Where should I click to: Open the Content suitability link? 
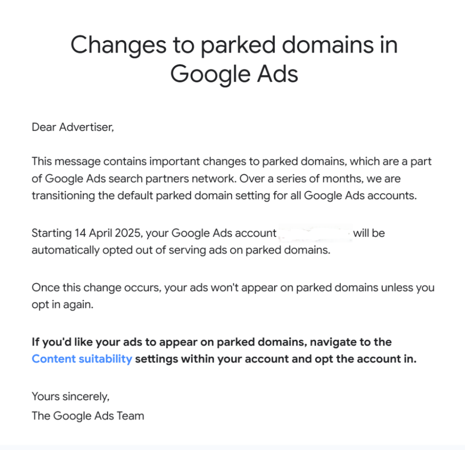pyautogui.click(x=82, y=359)
